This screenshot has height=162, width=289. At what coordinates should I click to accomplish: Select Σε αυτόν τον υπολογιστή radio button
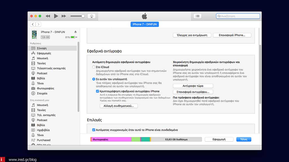click(x=94, y=79)
